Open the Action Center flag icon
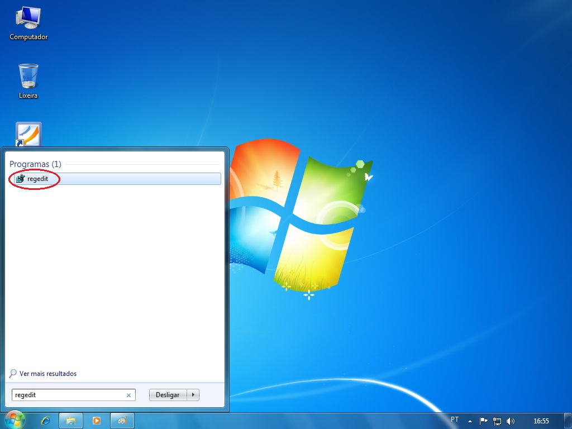Image resolution: width=572 pixels, height=429 pixels. tap(483, 421)
